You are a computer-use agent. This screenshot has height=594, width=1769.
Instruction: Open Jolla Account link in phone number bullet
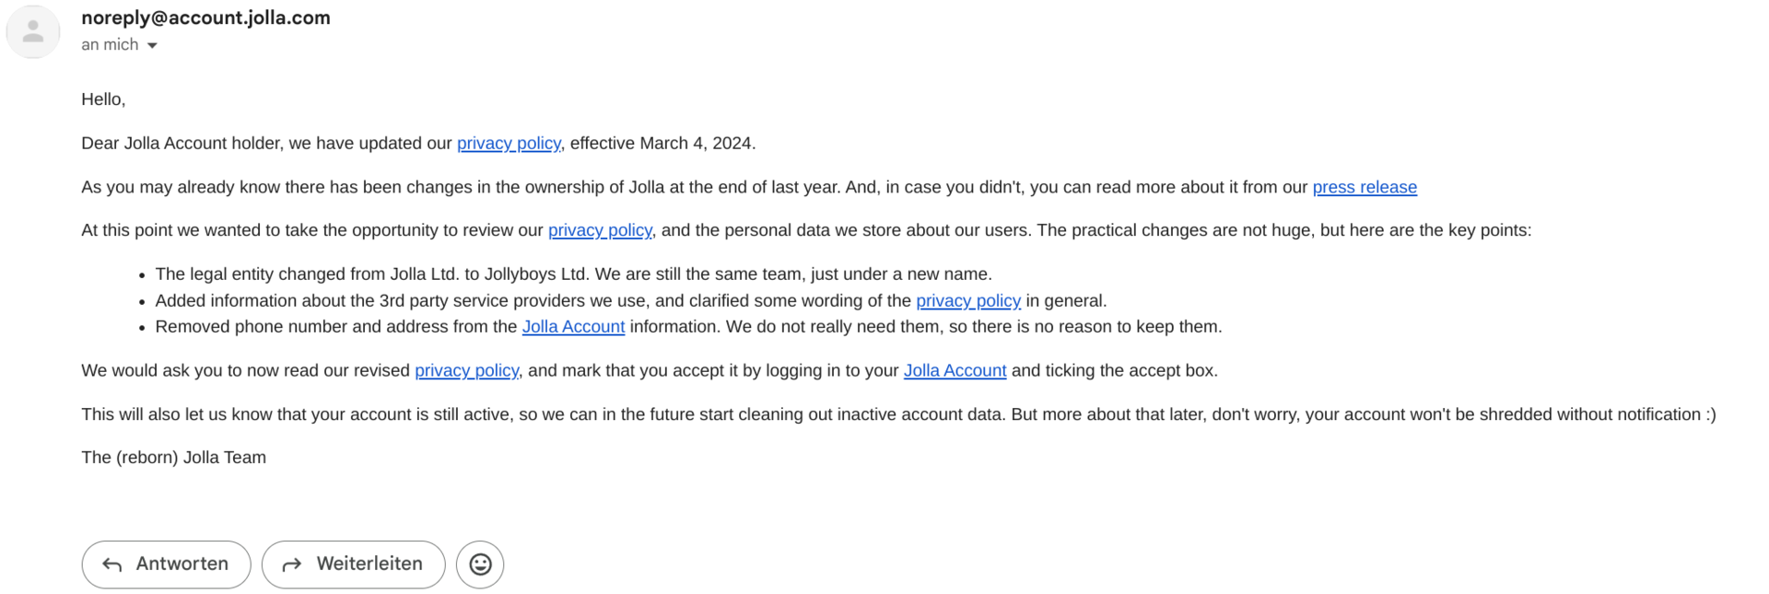tap(573, 326)
